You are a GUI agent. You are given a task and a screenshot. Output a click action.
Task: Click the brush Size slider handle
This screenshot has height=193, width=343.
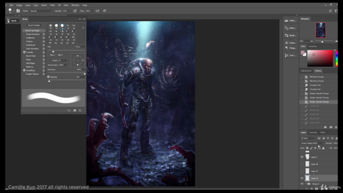click(x=53, y=51)
